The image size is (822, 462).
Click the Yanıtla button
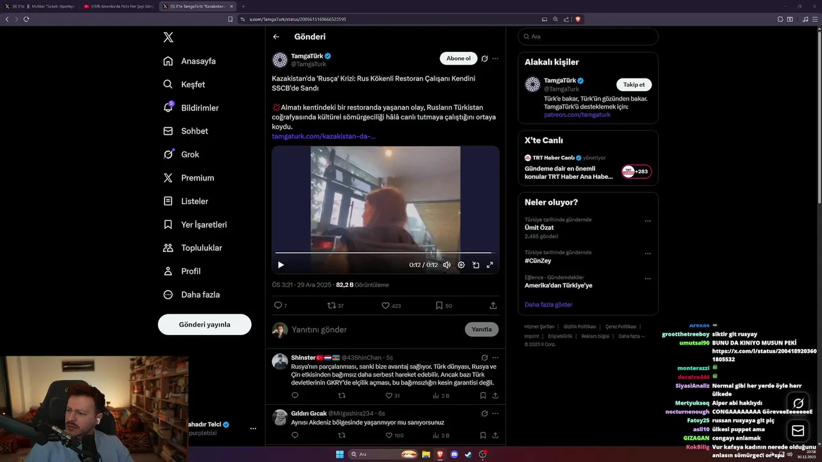tap(482, 329)
